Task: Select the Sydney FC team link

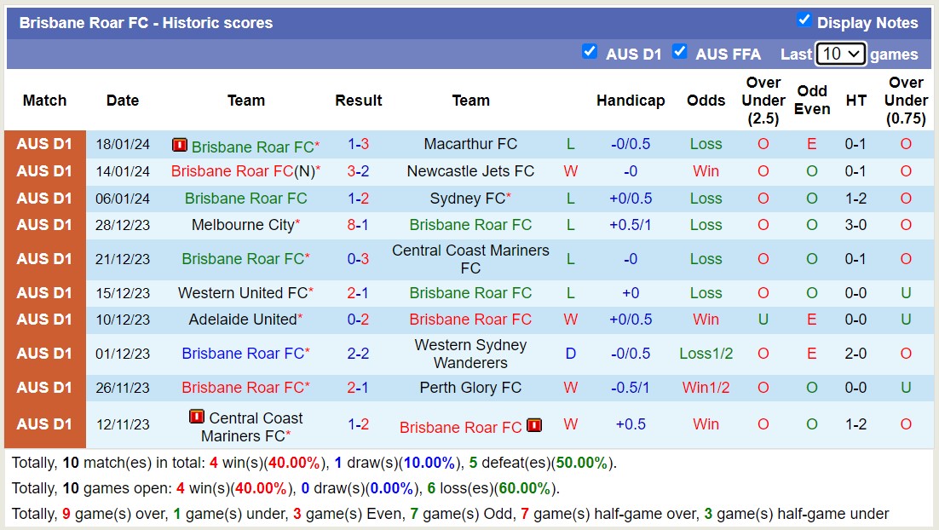Action: click(x=468, y=199)
